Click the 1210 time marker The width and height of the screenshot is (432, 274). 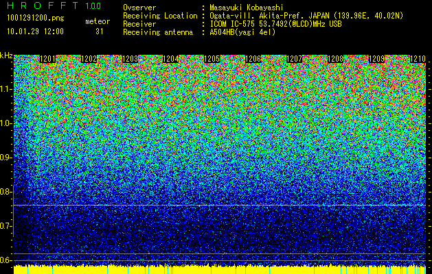coord(418,59)
